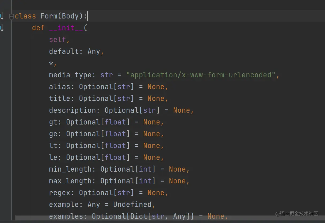
Task: Click the 'def' keyword
Action: (x=38, y=28)
